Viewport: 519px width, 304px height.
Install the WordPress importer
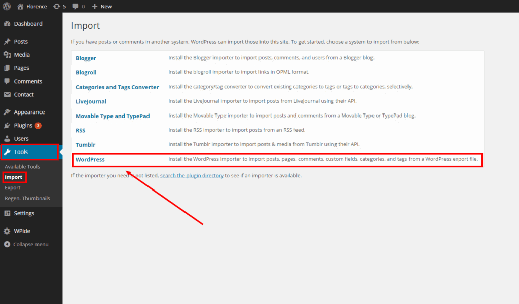tap(90, 159)
